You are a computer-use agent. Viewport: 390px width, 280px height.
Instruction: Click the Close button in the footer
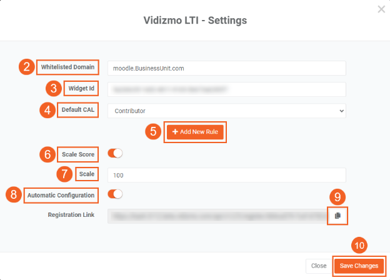tap(319, 266)
